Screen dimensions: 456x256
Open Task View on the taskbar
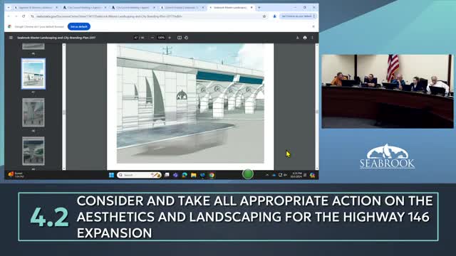167,175
